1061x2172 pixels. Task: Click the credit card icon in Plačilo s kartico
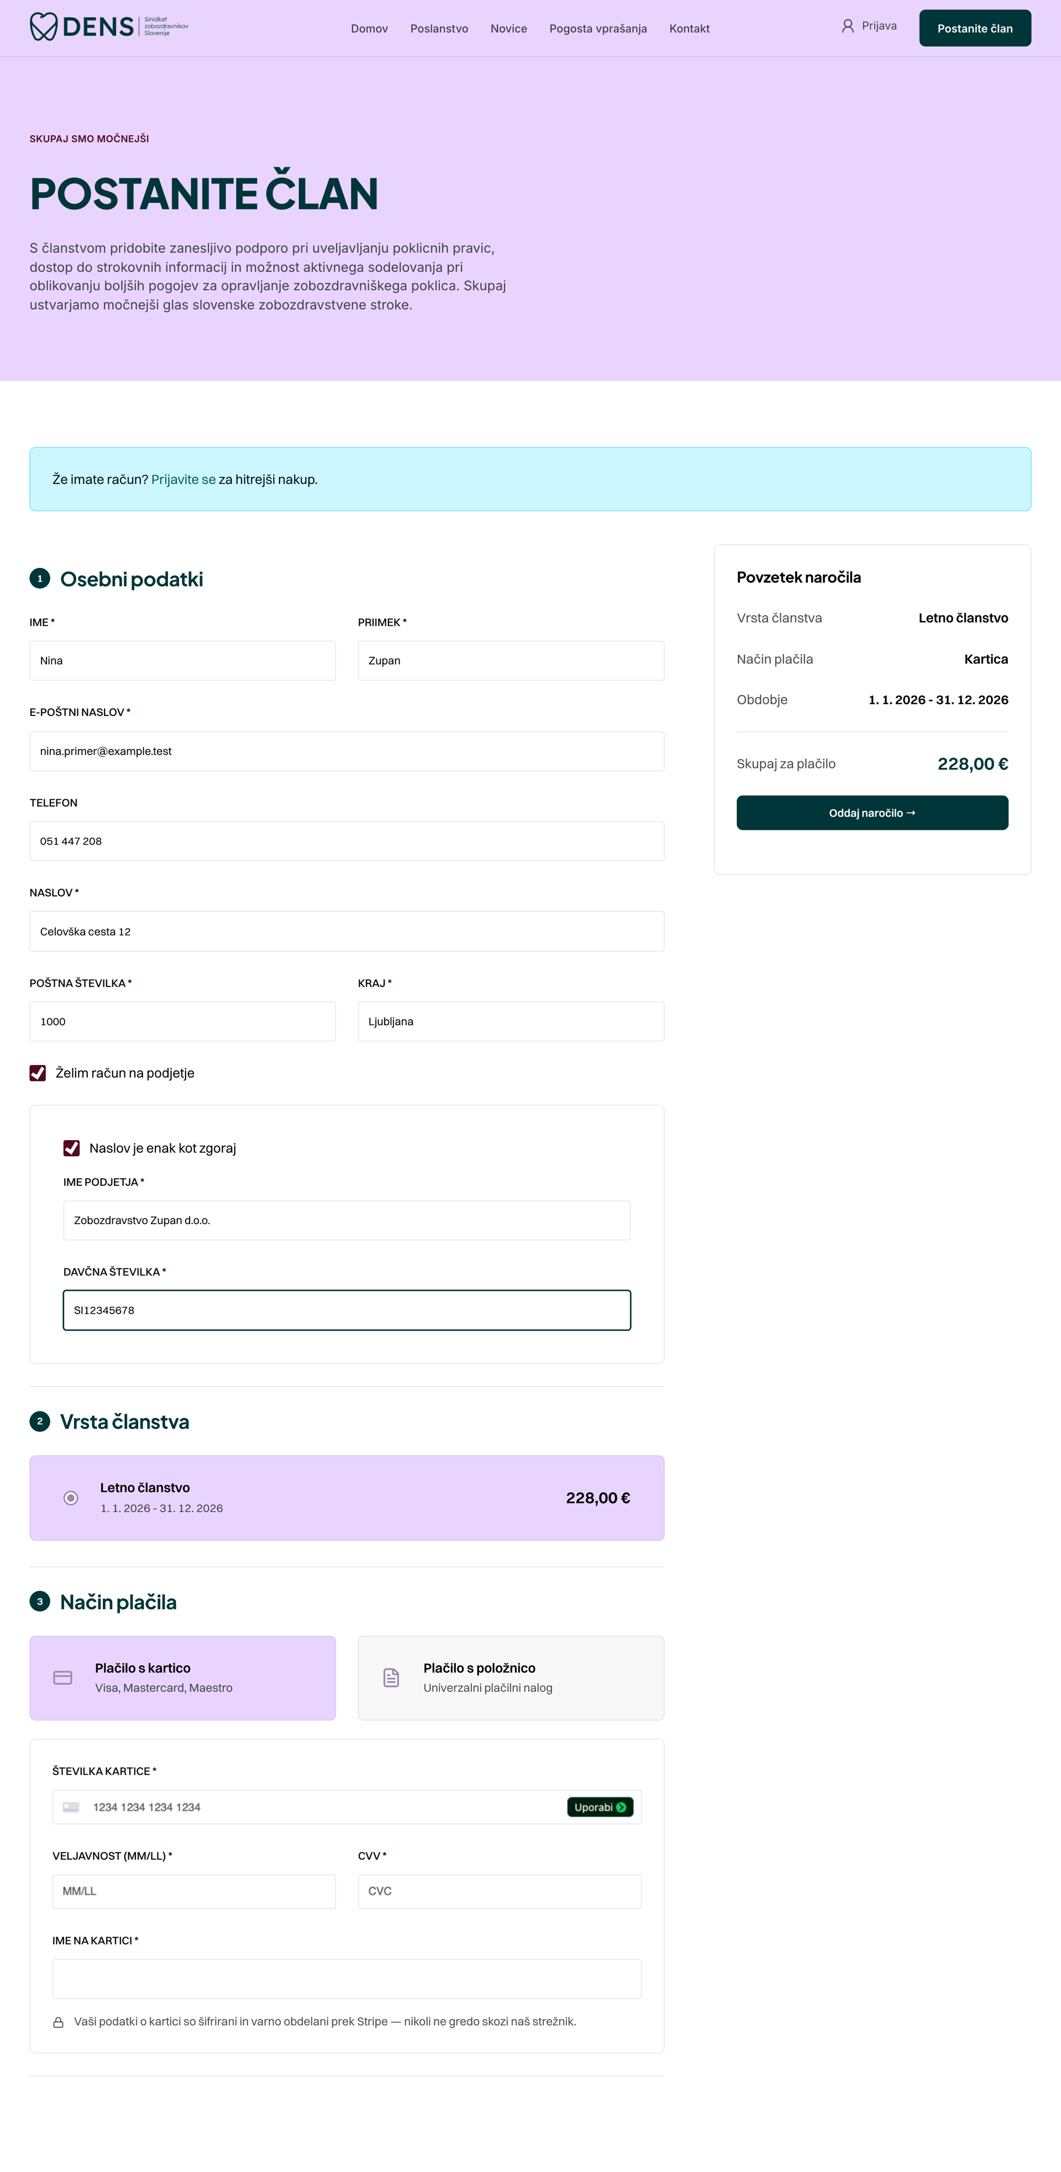(62, 1677)
